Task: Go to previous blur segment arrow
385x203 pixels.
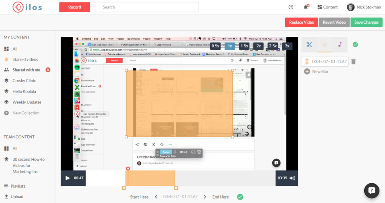Action: pyautogui.click(x=156, y=197)
